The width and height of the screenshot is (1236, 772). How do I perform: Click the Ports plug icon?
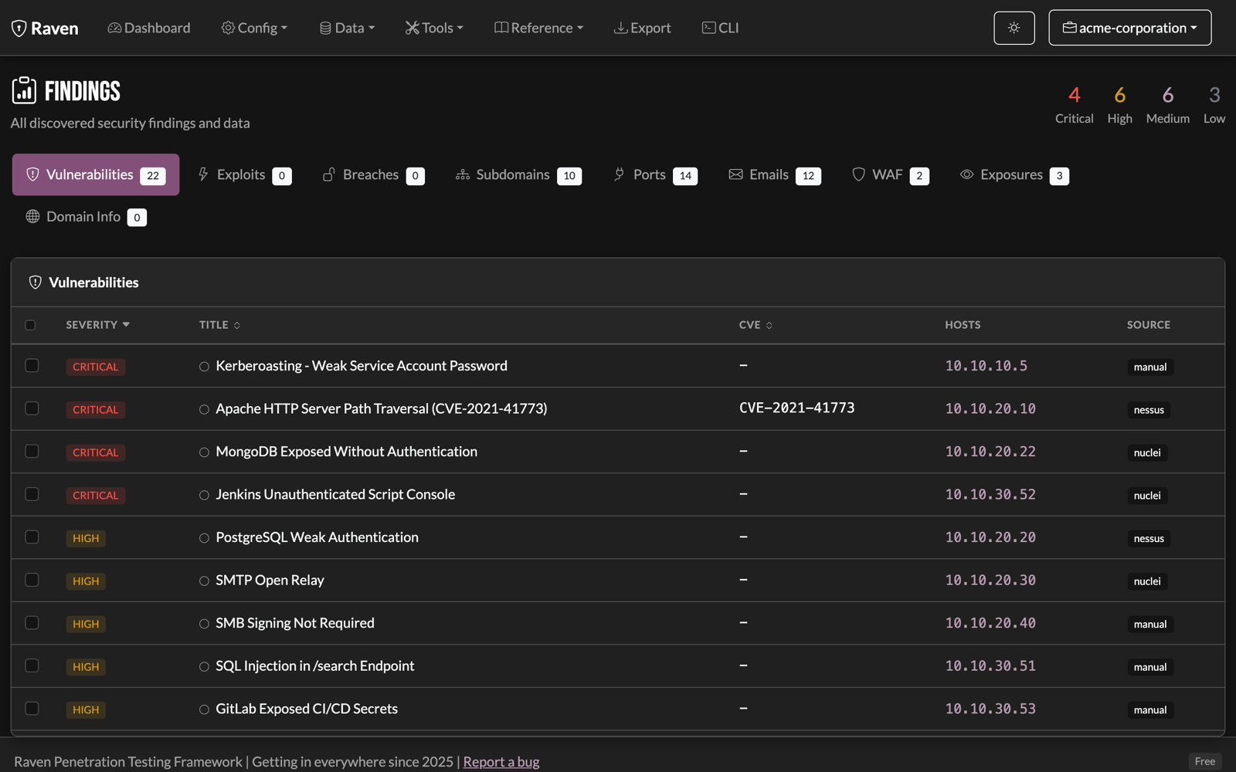(620, 174)
